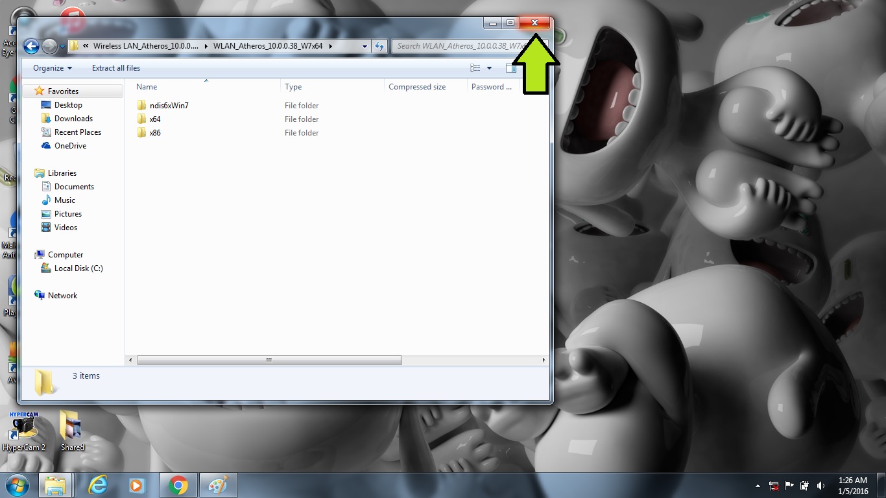
Task: Click the horizontal scrollbar left arrow
Action: click(130, 360)
